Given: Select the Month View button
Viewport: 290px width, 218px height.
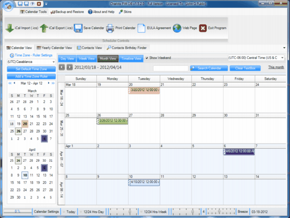Looking at the screenshot, I should pyautogui.click(x=108, y=58).
